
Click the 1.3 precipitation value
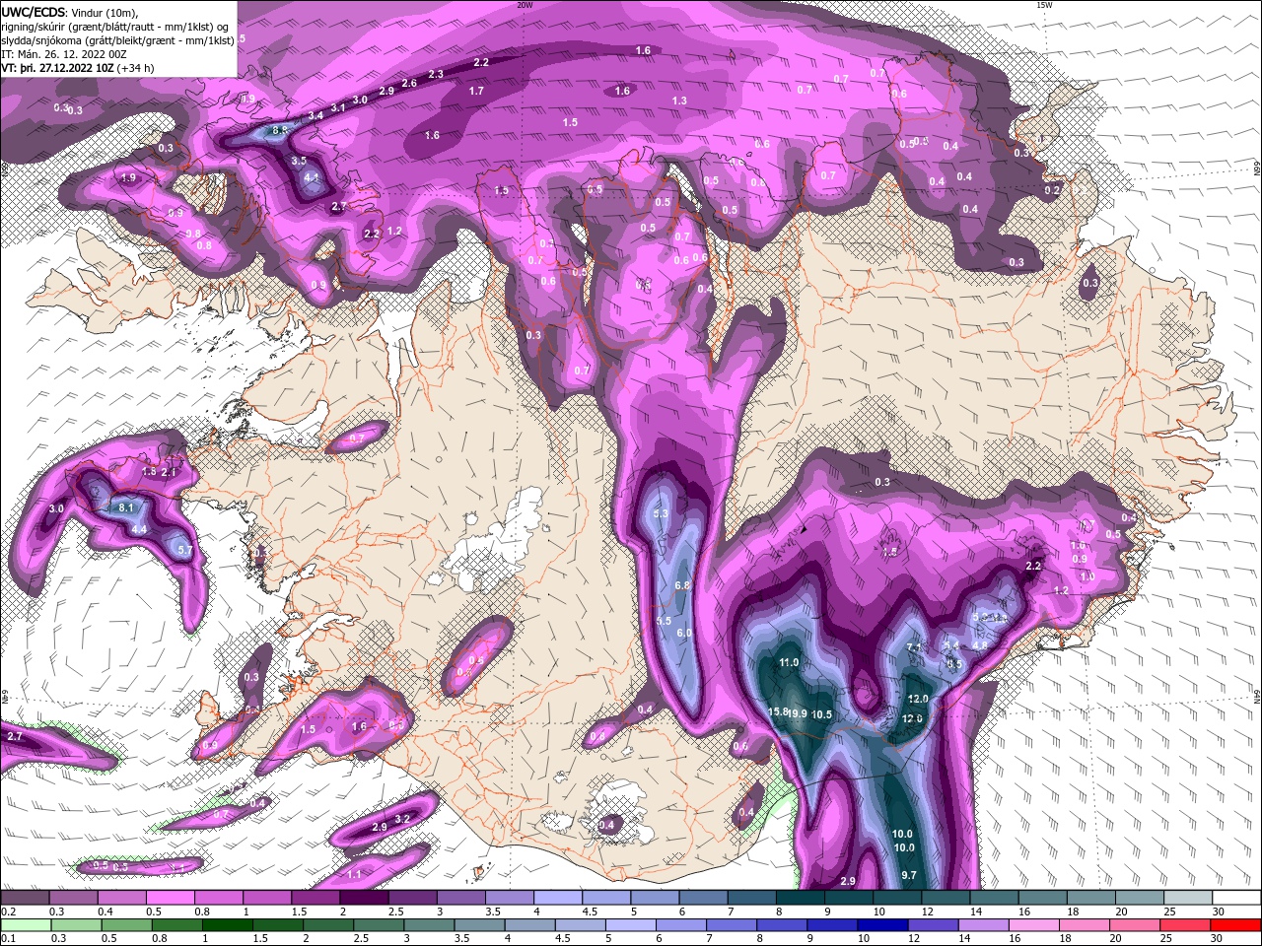coord(679,101)
